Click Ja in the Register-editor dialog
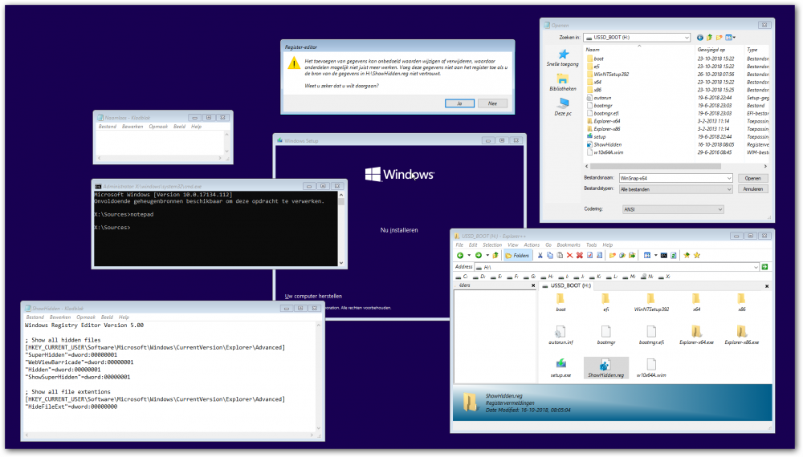Screen dimensions: 803x457 coord(459,103)
